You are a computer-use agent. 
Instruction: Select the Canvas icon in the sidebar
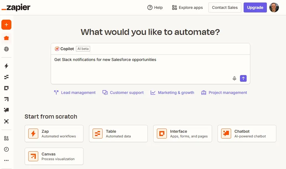(6, 99)
